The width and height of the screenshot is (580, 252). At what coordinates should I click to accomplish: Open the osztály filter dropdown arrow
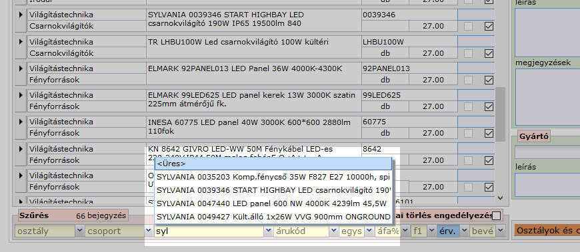tap(79, 231)
